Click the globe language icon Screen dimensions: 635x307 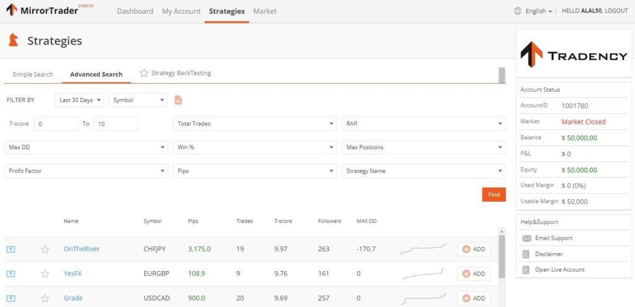[x=518, y=11]
